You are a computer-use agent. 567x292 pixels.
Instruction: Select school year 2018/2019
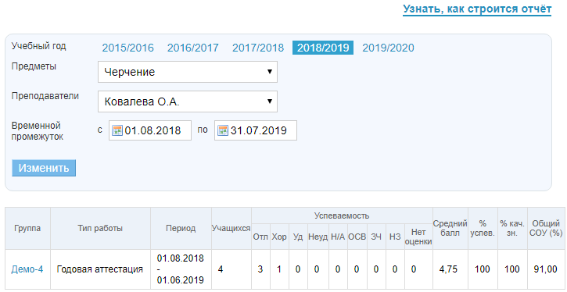coord(323,48)
